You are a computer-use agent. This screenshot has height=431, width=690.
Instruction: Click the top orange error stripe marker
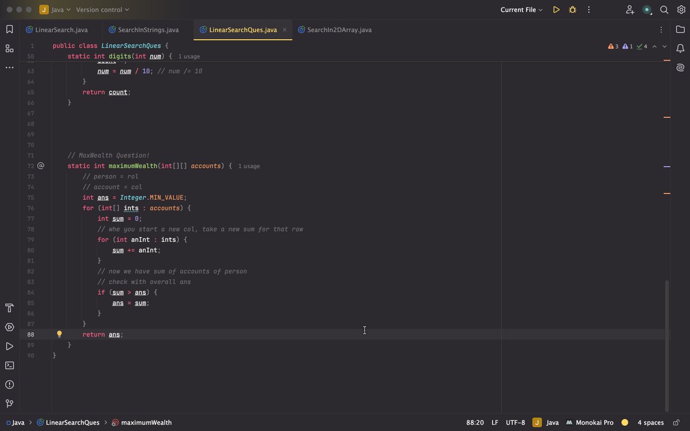(x=667, y=60)
